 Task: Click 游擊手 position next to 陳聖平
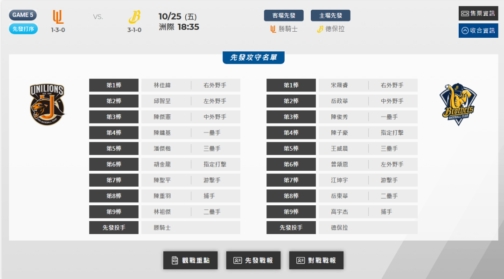click(212, 180)
